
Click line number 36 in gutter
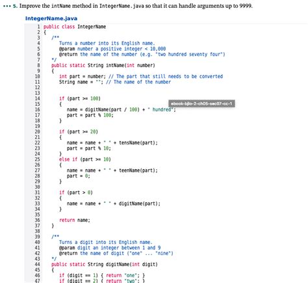37,220
